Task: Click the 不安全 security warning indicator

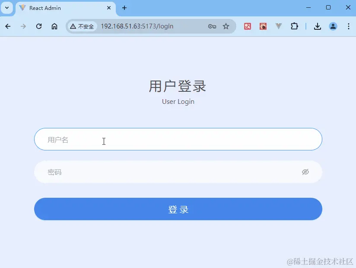Action: [82, 26]
